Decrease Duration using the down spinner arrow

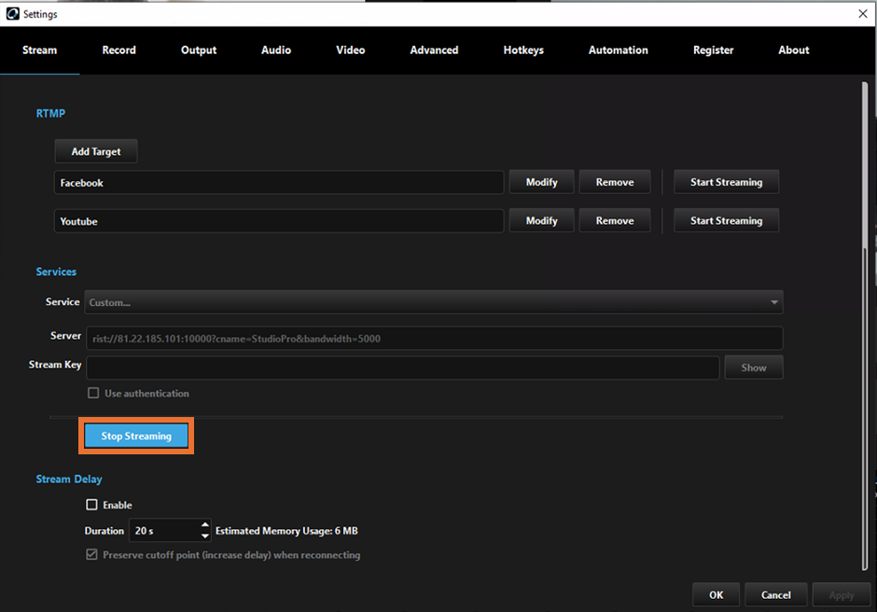point(204,535)
